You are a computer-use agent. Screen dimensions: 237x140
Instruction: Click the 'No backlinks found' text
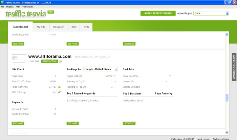pos(133,101)
